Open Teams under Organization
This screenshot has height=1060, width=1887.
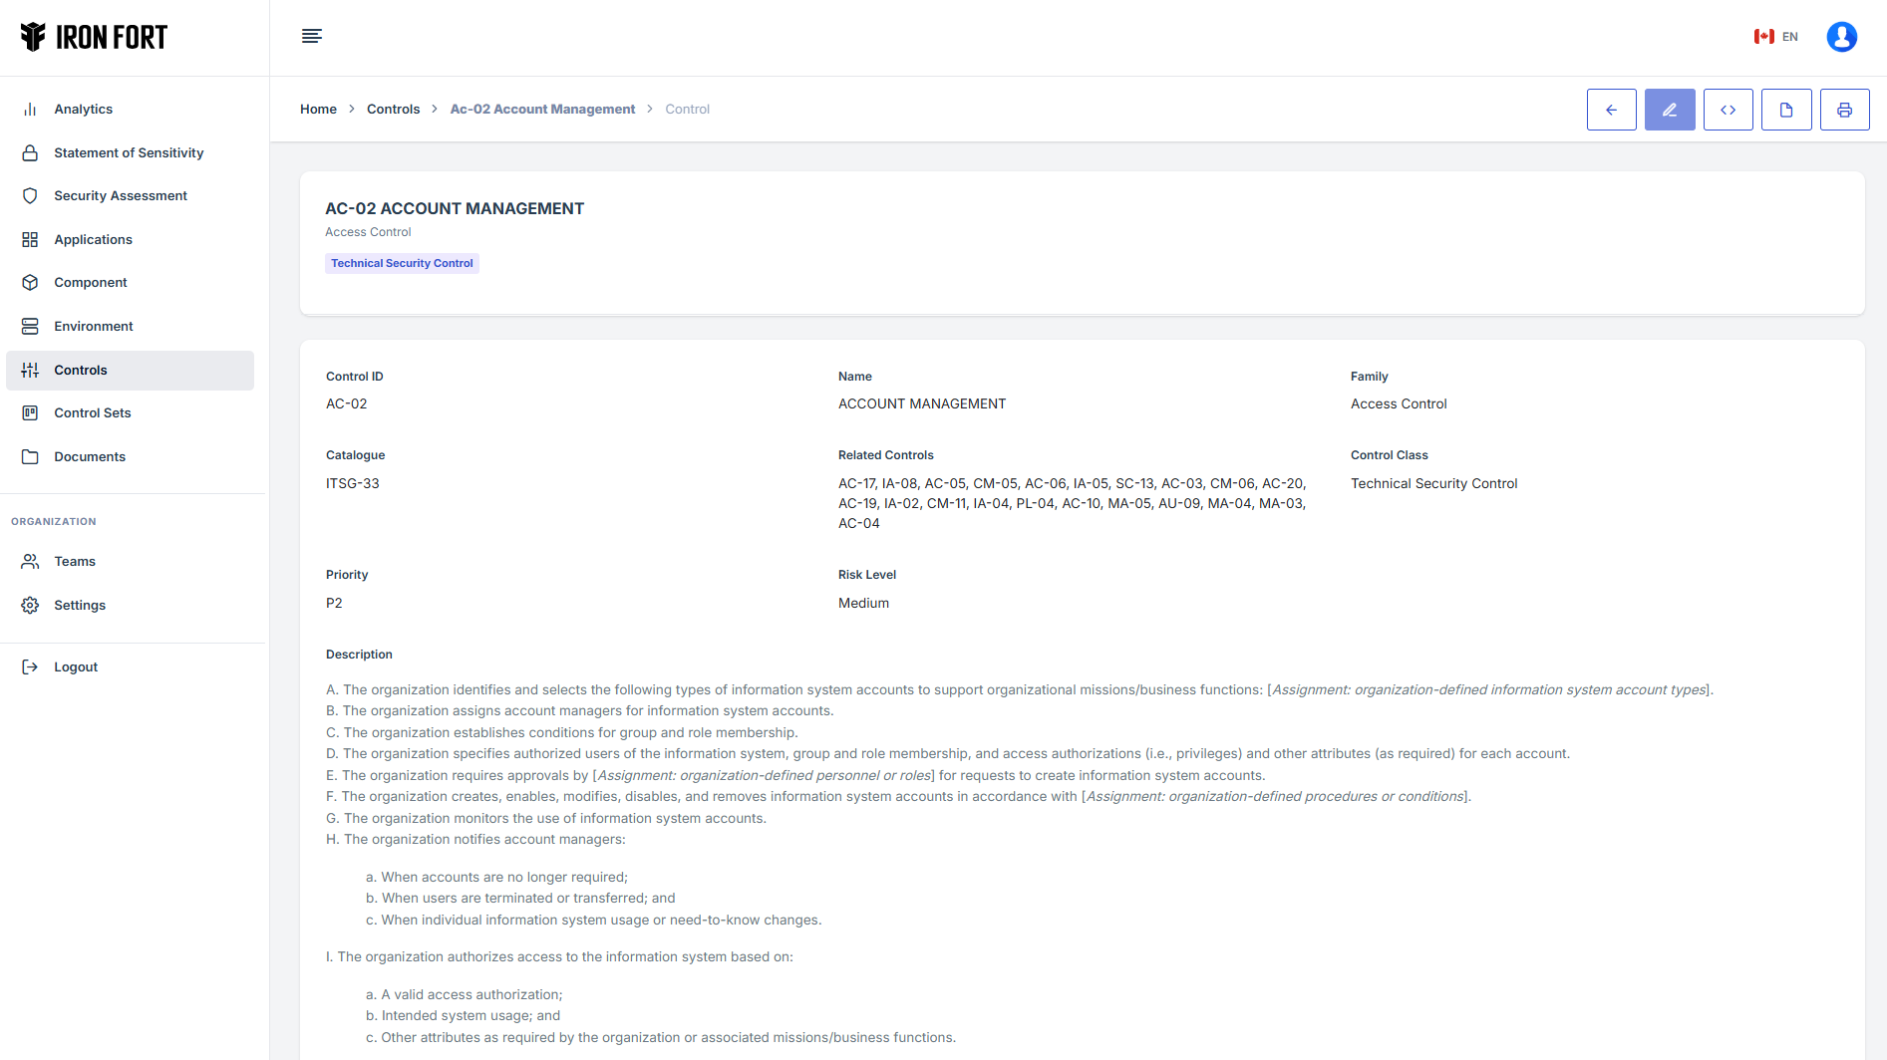(75, 562)
